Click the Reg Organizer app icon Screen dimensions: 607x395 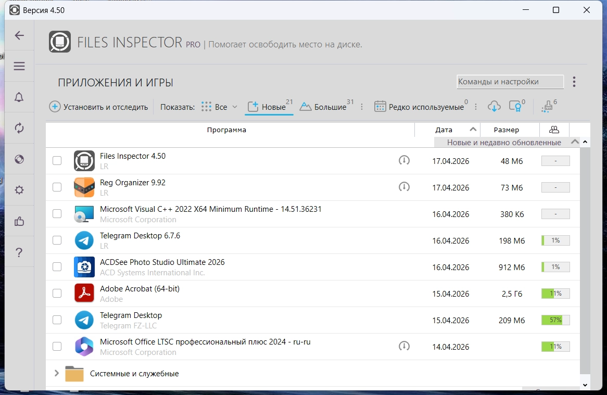click(x=84, y=187)
